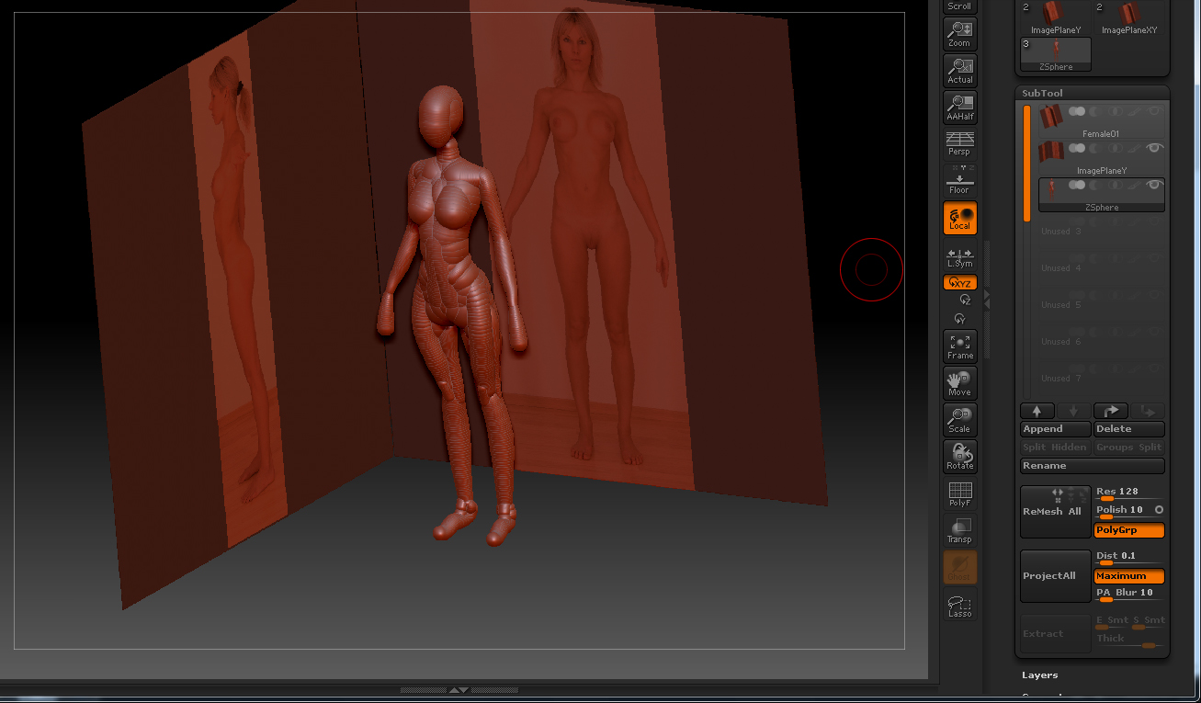Select the Move hand icon
The width and height of the screenshot is (1201, 703).
[x=959, y=382]
